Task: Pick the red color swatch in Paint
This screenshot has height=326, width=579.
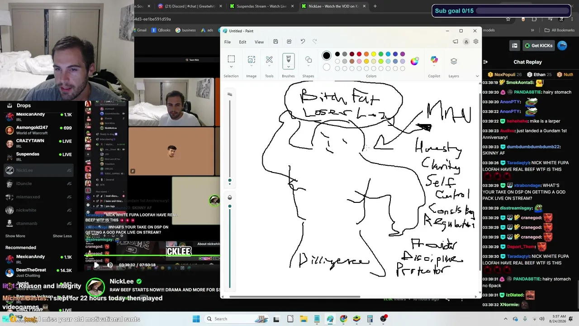Action: coord(359,54)
